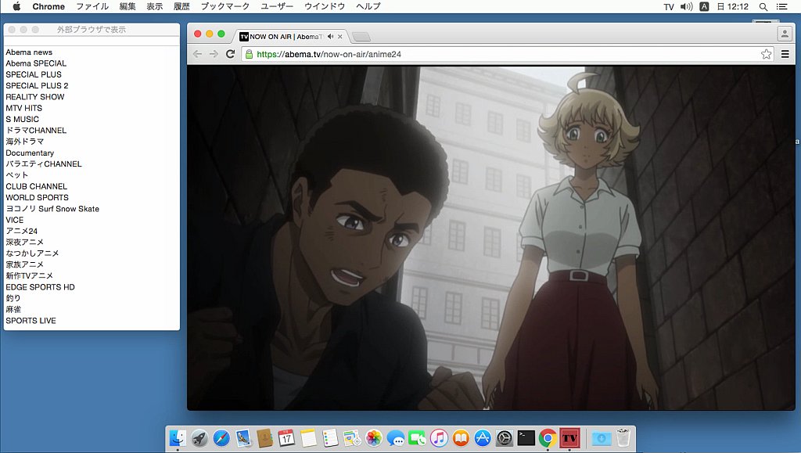
Task: Open the 表示 menu
Action: click(155, 6)
